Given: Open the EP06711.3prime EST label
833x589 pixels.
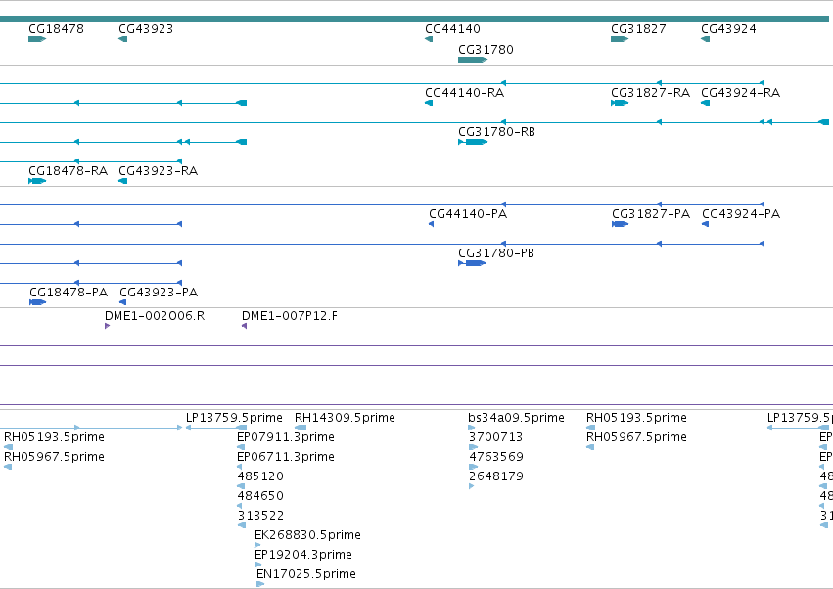Looking at the screenshot, I should (285, 457).
